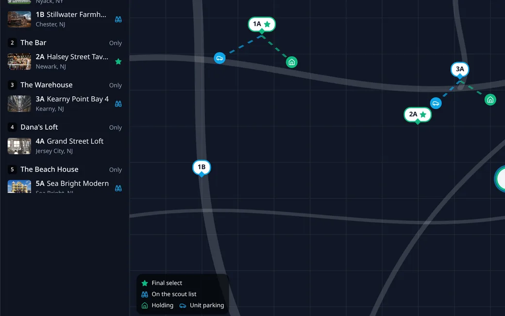505x316 pixels.
Task: Select the holding marker linked to pin 1A
Action: coord(291,62)
